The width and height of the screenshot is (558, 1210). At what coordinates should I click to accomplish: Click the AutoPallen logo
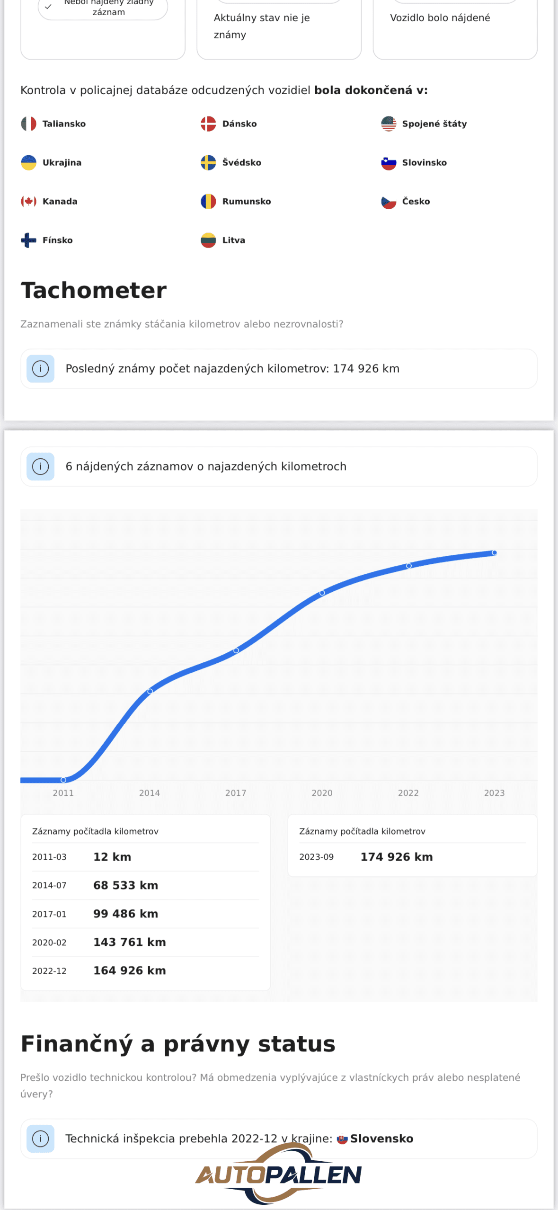(279, 1174)
